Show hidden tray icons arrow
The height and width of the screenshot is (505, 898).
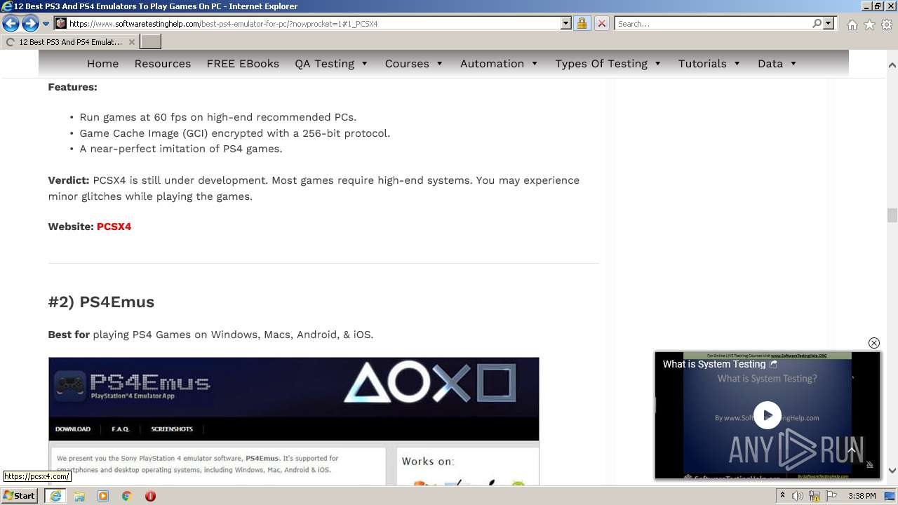(782, 496)
